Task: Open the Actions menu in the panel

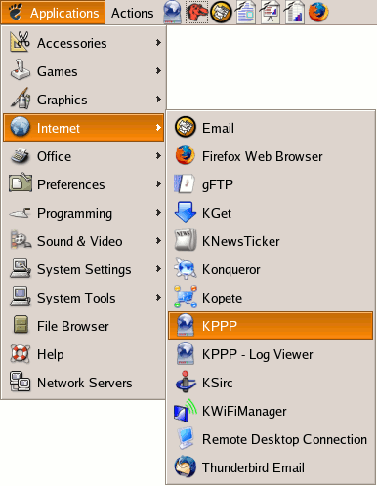Action: [132, 13]
